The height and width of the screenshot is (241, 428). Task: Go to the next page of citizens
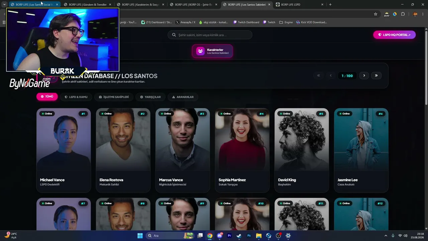pos(364,75)
